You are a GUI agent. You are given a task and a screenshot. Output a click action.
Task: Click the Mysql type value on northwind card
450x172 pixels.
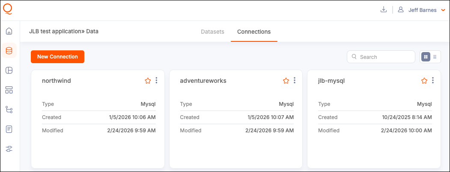(x=148, y=104)
